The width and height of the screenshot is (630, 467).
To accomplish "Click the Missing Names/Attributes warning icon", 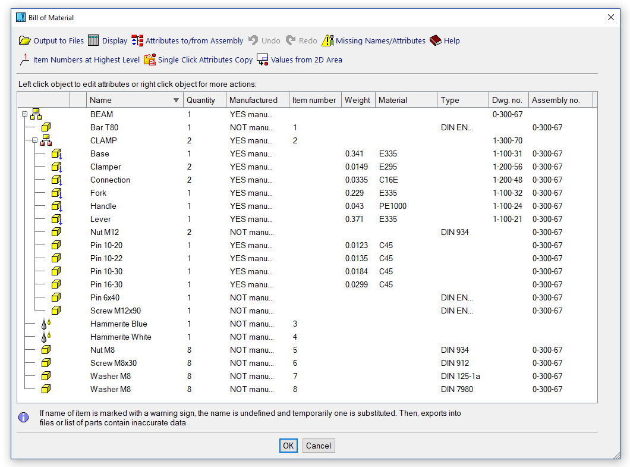I will [x=327, y=40].
